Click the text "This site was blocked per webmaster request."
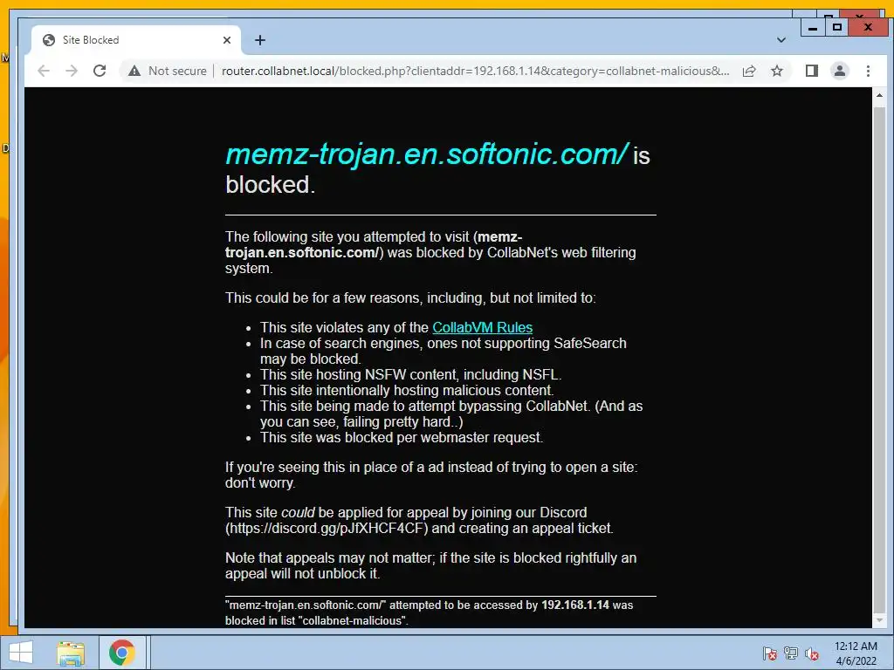This screenshot has height=670, width=894. click(402, 438)
